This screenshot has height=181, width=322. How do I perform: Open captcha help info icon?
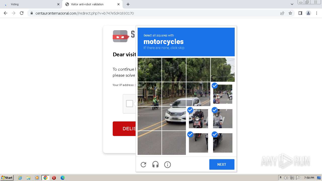tap(168, 165)
